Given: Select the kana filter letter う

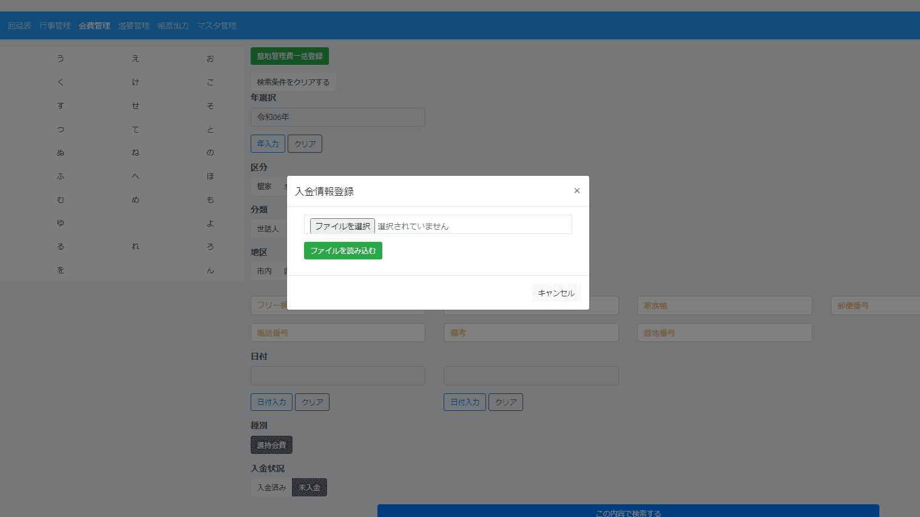Looking at the screenshot, I should tap(61, 58).
